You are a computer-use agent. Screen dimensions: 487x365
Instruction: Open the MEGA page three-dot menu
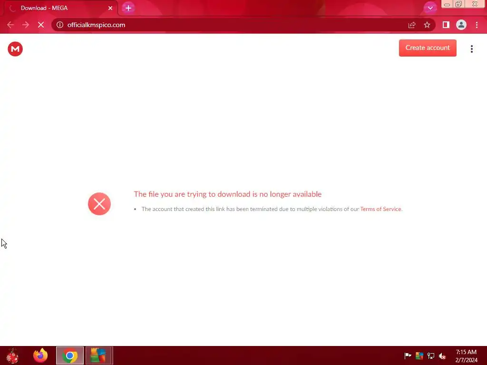point(471,49)
